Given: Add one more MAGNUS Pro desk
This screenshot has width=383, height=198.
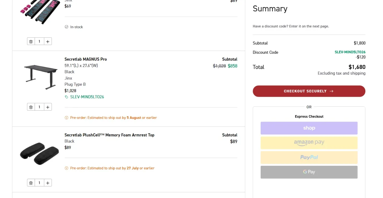Looking at the screenshot, I should tap(48, 107).
